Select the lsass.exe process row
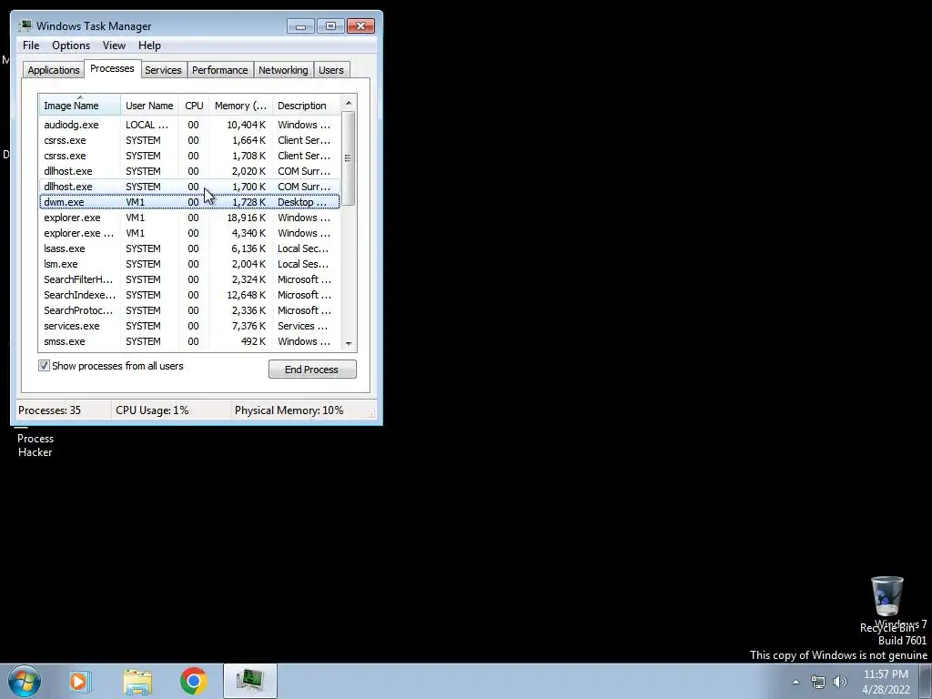The width and height of the screenshot is (932, 699). tap(189, 248)
